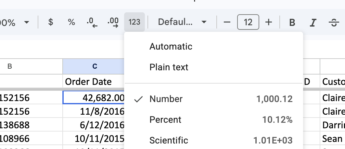Toggle strikethrough formatting
The height and width of the screenshot is (149, 345).
[333, 22]
